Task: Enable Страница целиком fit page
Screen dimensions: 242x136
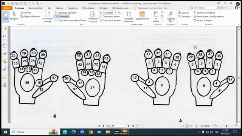Action: tap(65, 12)
